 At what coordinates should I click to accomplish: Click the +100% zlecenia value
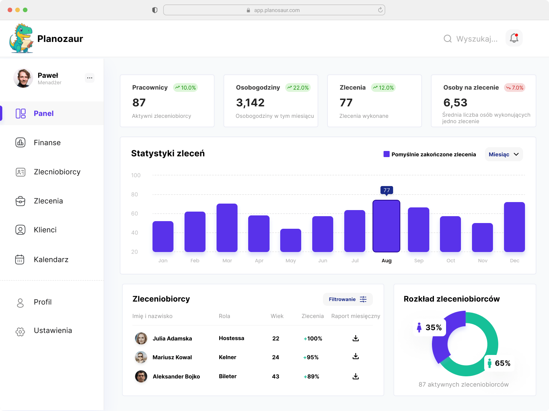[x=313, y=339]
